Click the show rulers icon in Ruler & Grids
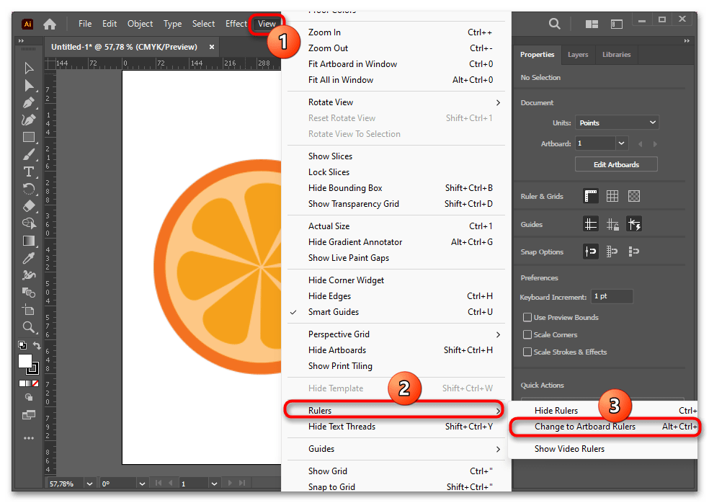 click(591, 196)
